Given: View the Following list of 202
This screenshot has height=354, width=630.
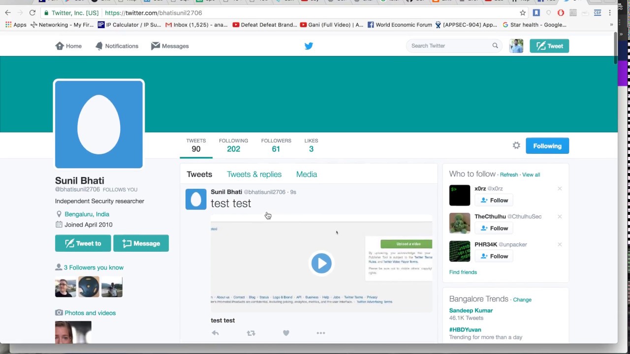Looking at the screenshot, I should click(x=233, y=146).
